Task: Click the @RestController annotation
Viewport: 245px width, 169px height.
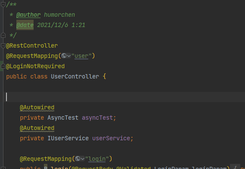Action: pyautogui.click(x=32, y=45)
